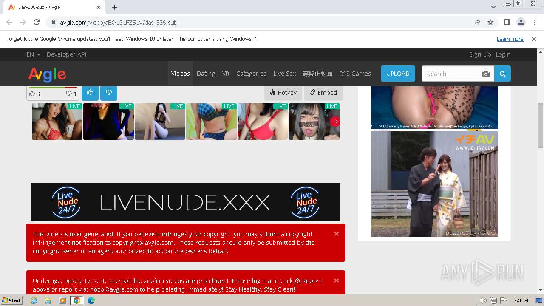Expand the tab search chevron

493,7
